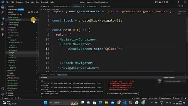Click the Windows taskbar Search box

[64, 103]
